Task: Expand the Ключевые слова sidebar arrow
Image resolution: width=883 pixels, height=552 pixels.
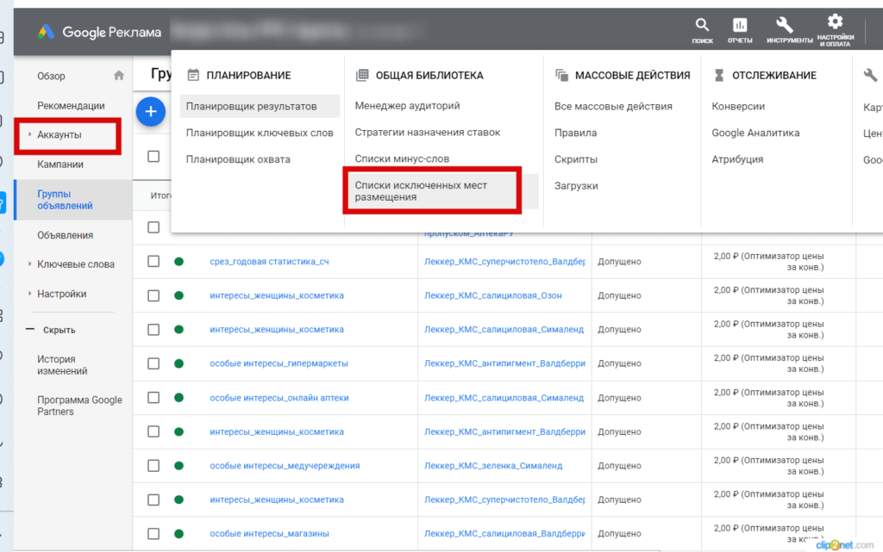Action: tap(30, 264)
